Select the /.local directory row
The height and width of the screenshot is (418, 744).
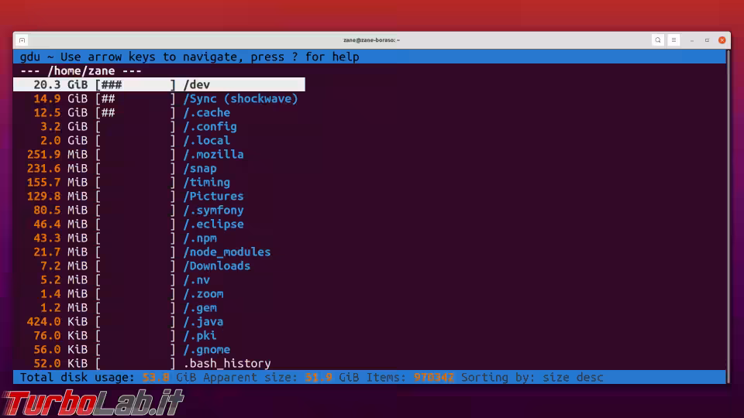pyautogui.click(x=159, y=140)
